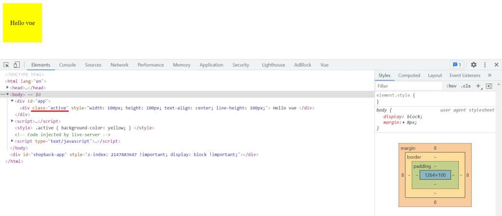
Task: Click the closing body tag line
Action: (x=19, y=148)
